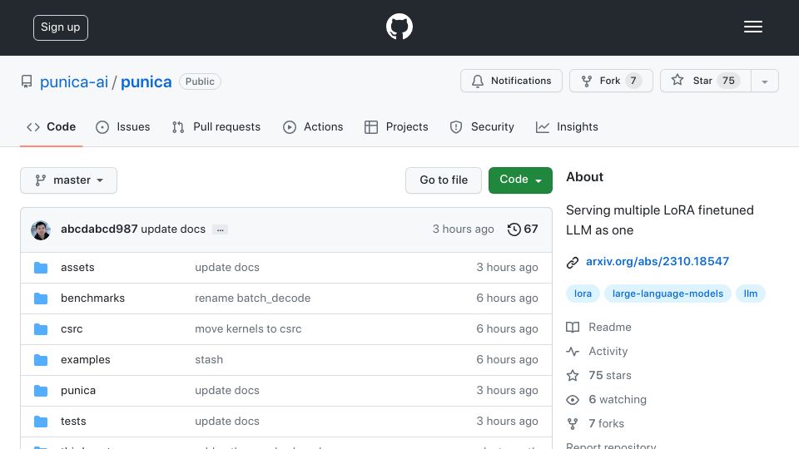Star the repository with Star button
Viewport: 799px width, 449px height.
click(705, 81)
